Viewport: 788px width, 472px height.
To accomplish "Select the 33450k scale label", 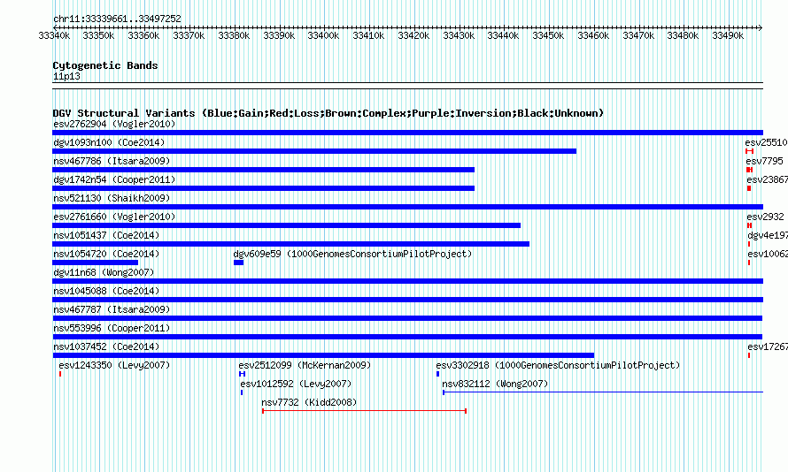I will point(548,35).
